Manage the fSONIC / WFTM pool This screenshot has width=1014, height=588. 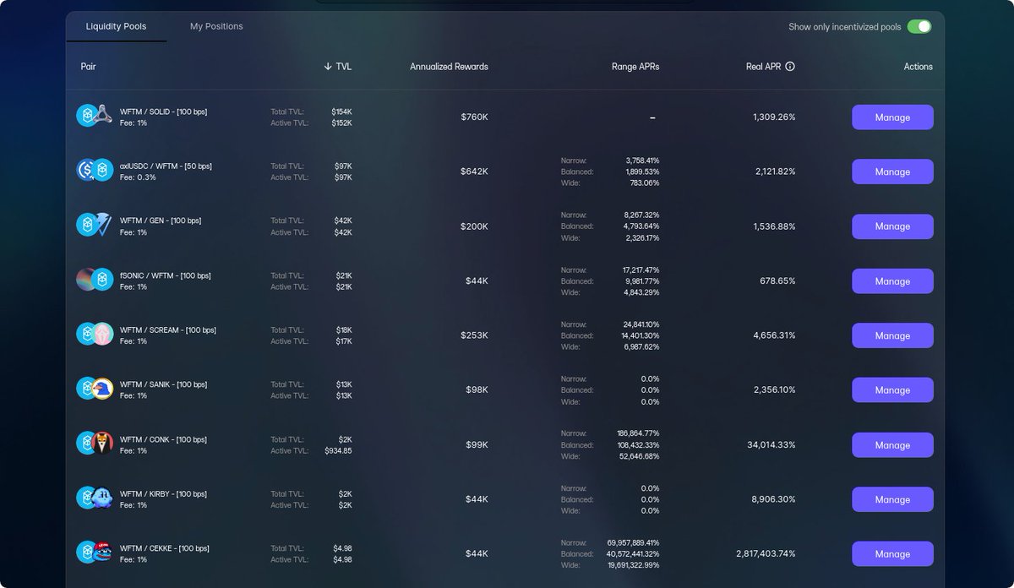click(x=892, y=281)
